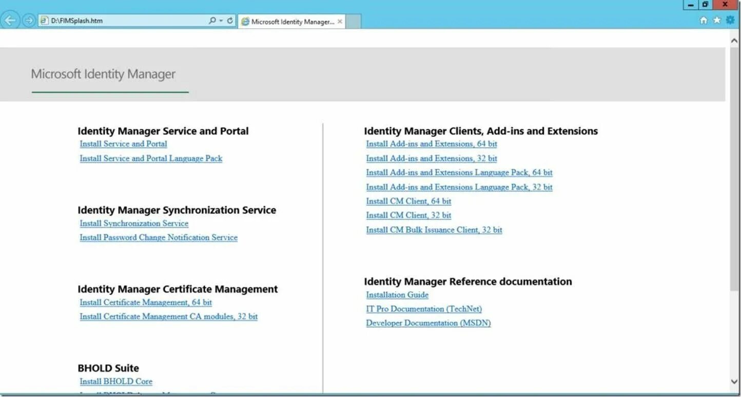Click the Microsoft Identity Manager page title
741x397 pixels.
[103, 74]
